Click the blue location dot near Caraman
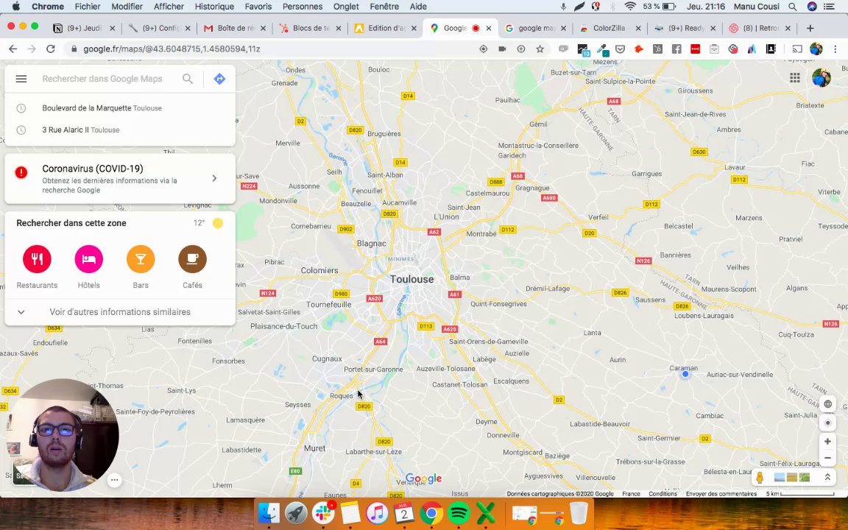Viewport: 848px width, 530px height. click(x=685, y=374)
